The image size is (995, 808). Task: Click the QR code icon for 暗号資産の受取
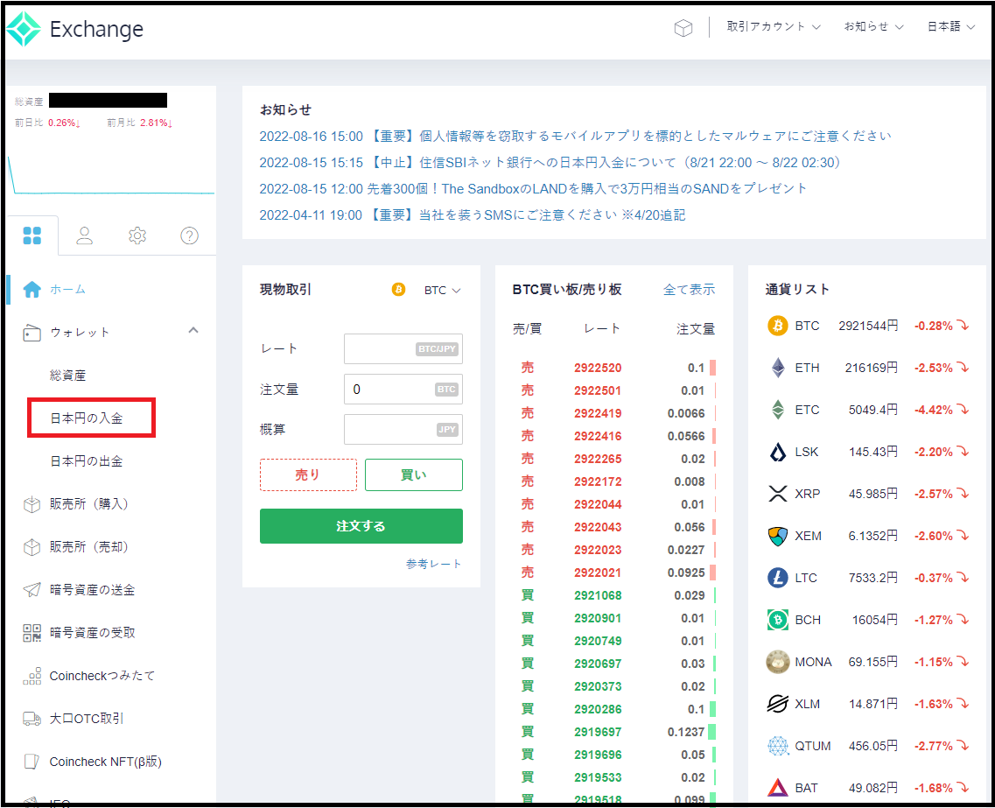[x=31, y=632]
